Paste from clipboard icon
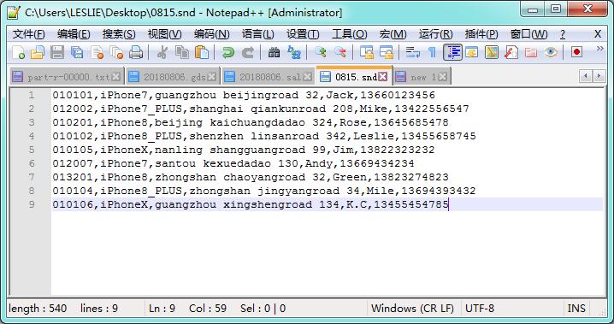The height and width of the screenshot is (324, 614). coord(201,52)
